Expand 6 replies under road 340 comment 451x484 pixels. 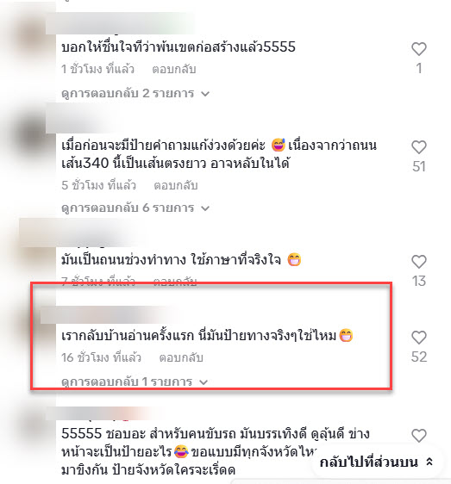135,208
